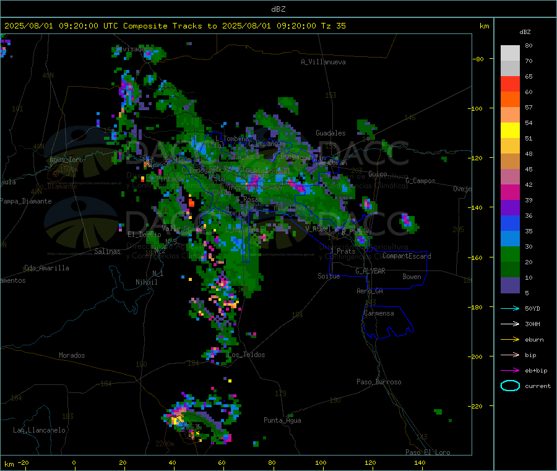Select the bright yellow swatch in dBZ scale

point(510,131)
